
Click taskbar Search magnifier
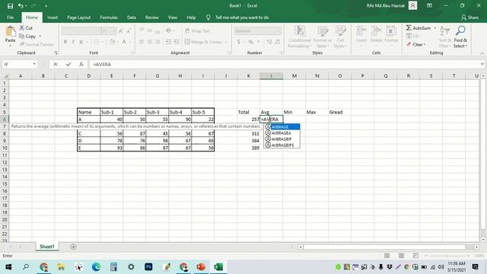(26, 267)
